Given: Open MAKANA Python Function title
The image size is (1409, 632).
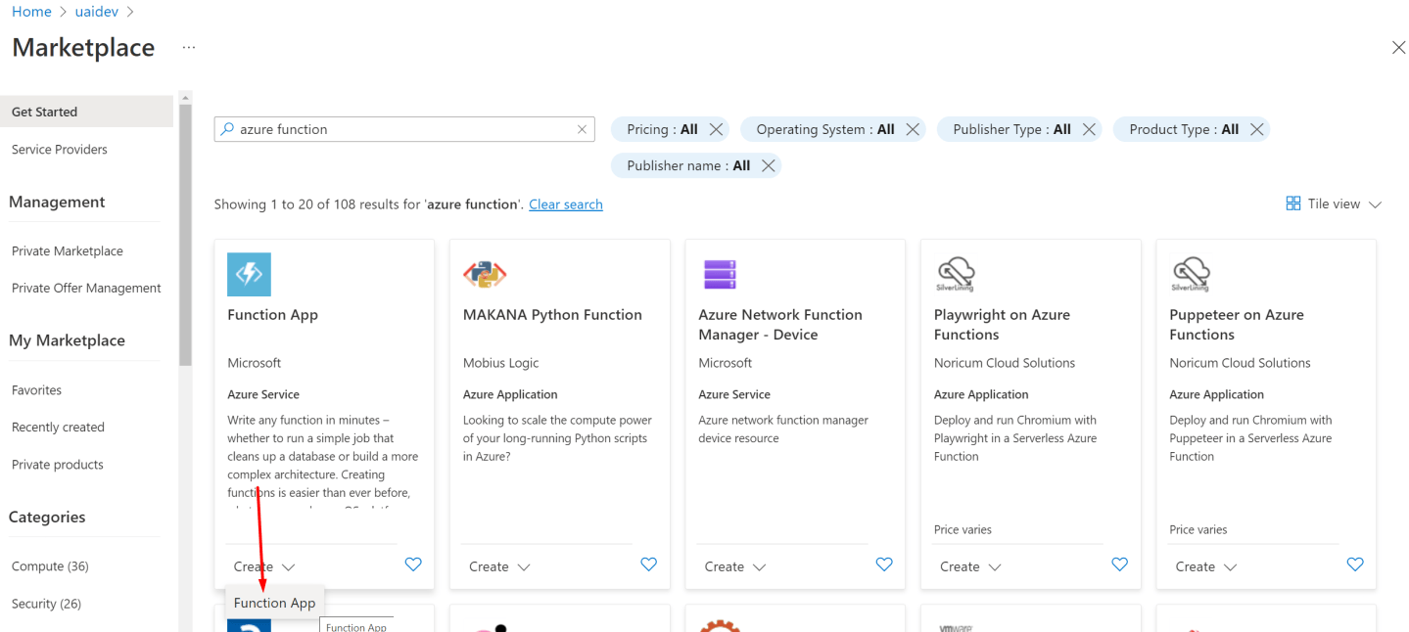Looking at the screenshot, I should click(552, 315).
